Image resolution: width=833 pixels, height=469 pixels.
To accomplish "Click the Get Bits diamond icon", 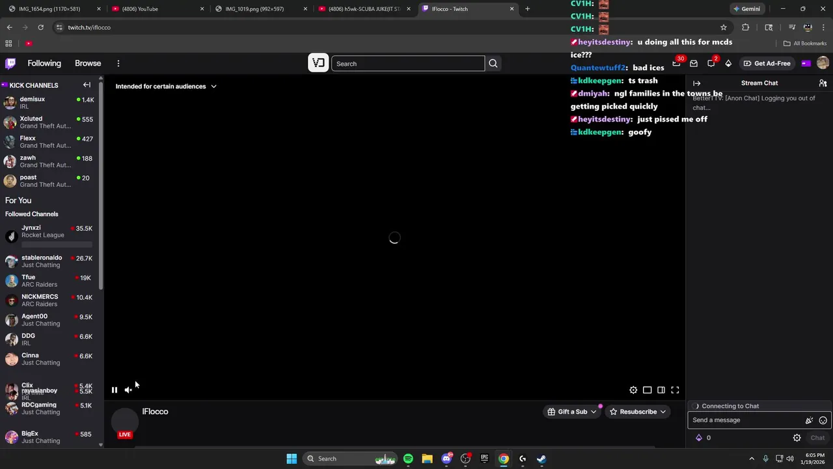I will pyautogui.click(x=728, y=63).
